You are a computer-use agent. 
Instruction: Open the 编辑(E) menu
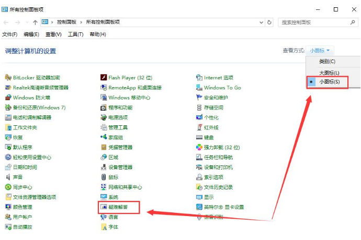point(31,34)
